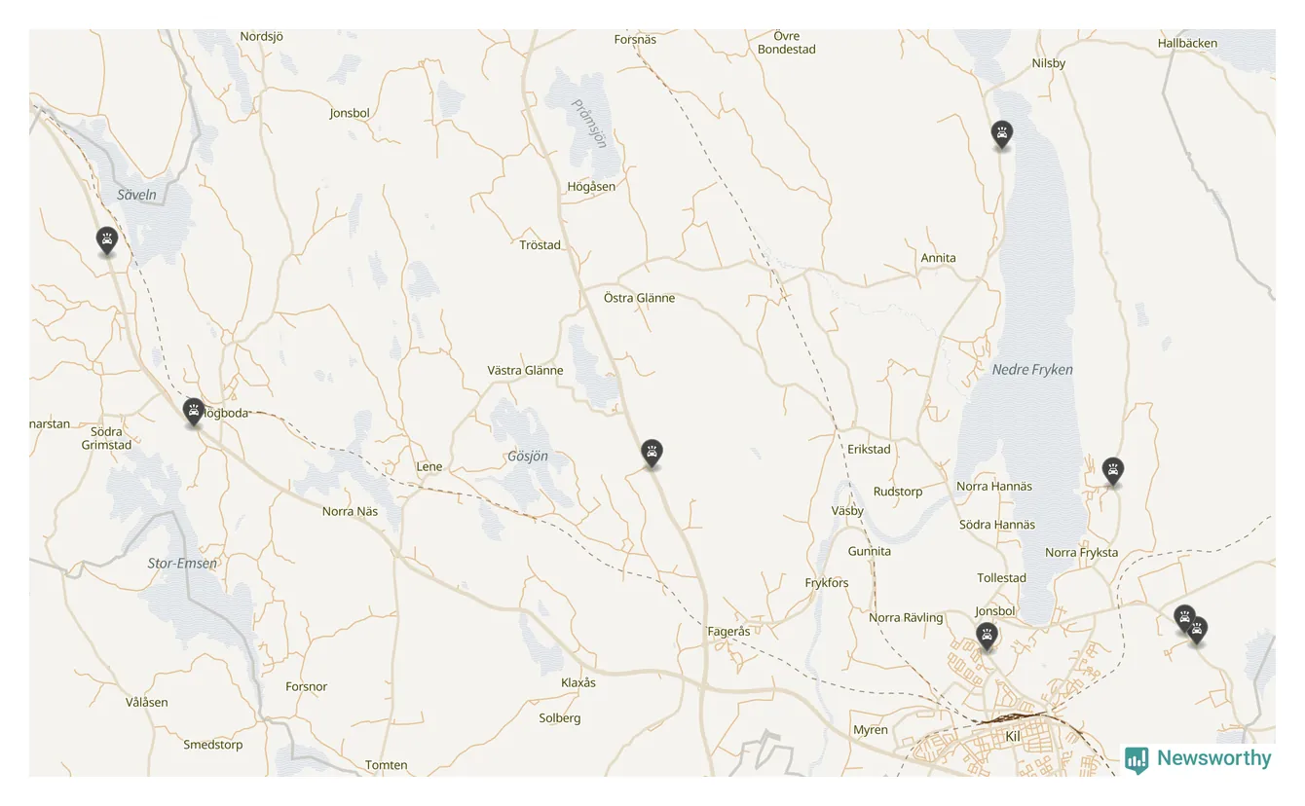Select the Östra Glänne label

(x=639, y=298)
